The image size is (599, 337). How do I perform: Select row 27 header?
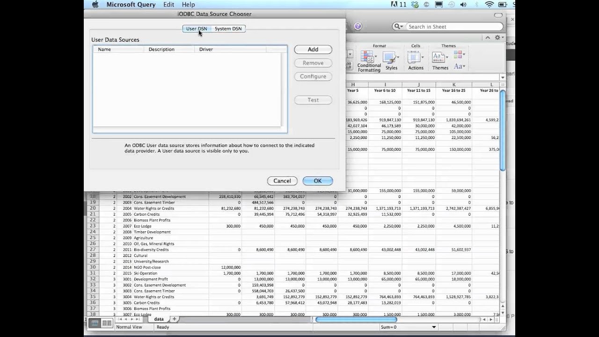tap(93, 249)
